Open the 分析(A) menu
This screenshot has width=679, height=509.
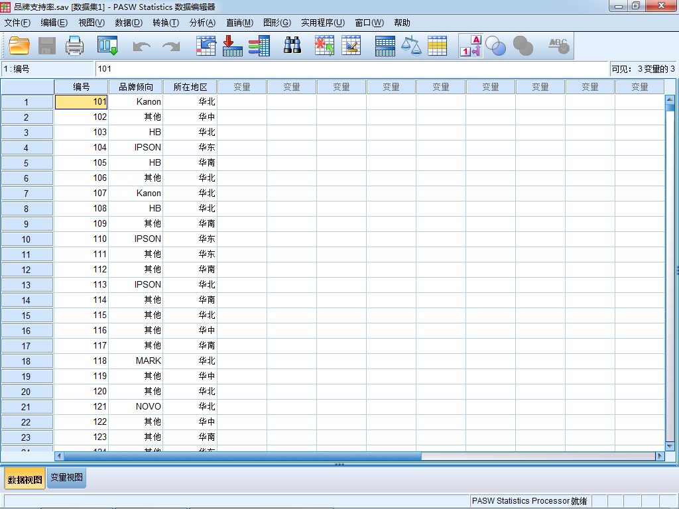click(202, 23)
